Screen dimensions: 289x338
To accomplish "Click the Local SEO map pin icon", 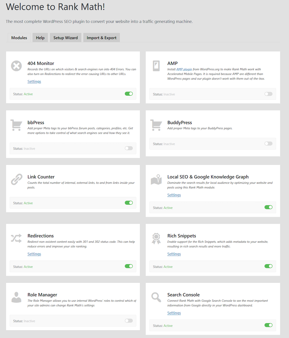I will [156, 180].
